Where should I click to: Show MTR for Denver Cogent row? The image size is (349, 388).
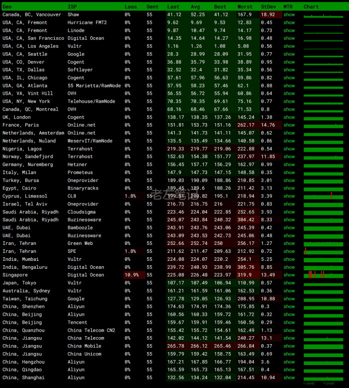coord(289,62)
